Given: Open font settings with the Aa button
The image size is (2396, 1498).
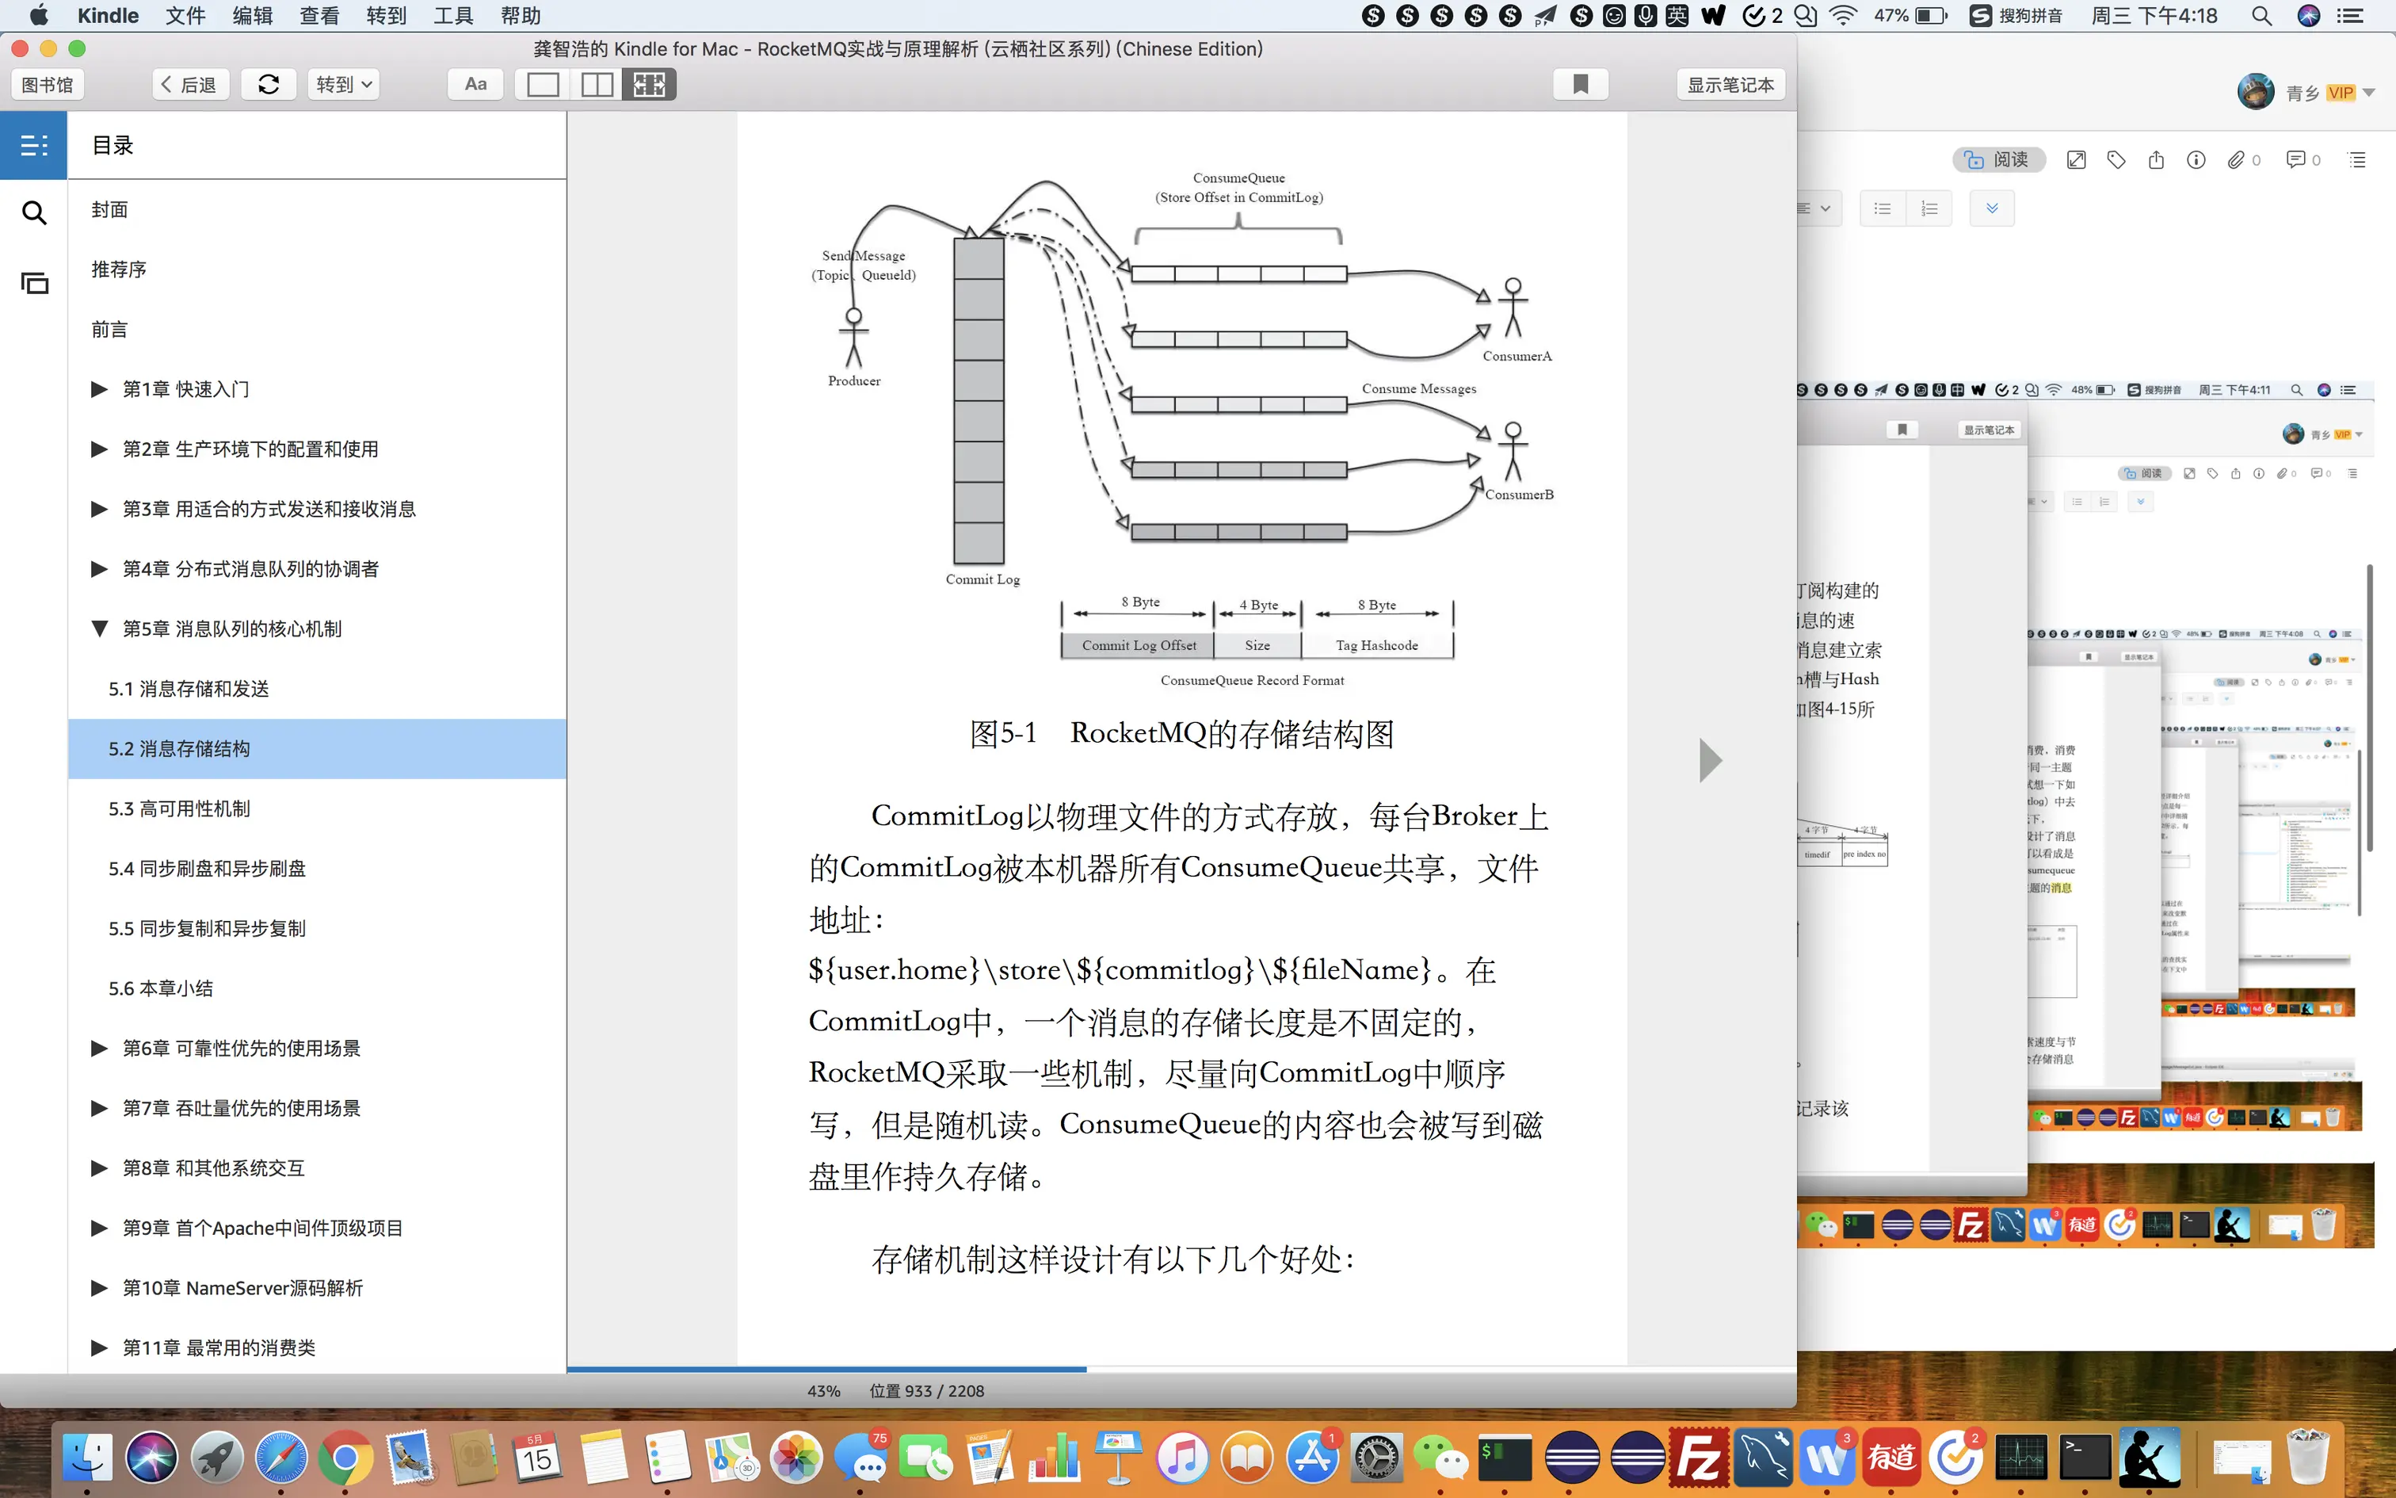Looking at the screenshot, I should (x=475, y=84).
